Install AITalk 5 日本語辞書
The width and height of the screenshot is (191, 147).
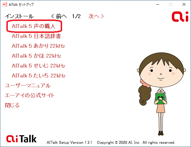point(36,36)
